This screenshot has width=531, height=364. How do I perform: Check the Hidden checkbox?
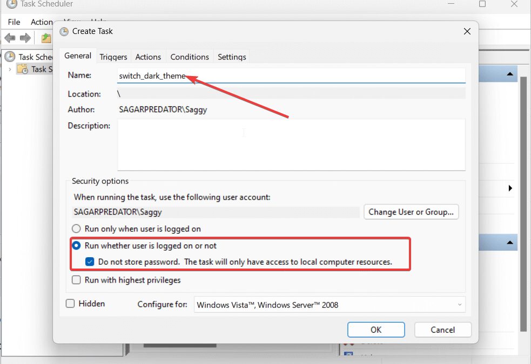tap(70, 304)
